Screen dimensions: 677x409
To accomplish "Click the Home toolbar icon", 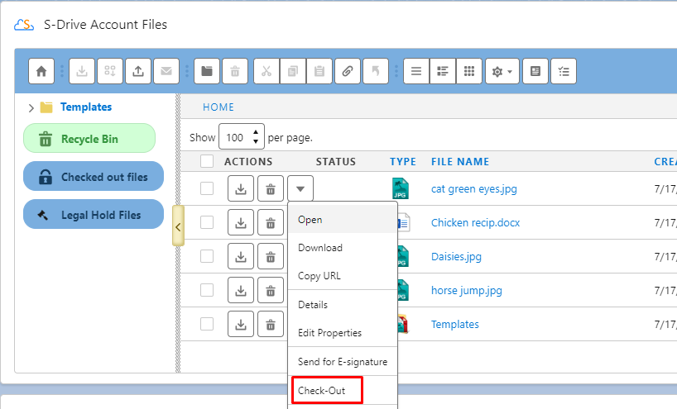I will 41,71.
